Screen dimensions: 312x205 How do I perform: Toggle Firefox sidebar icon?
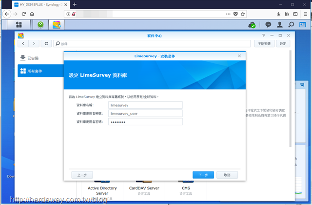[295, 14]
